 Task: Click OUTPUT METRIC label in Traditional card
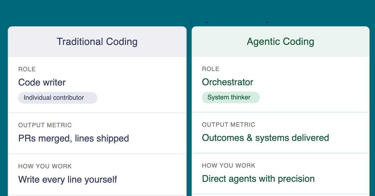[45, 125]
